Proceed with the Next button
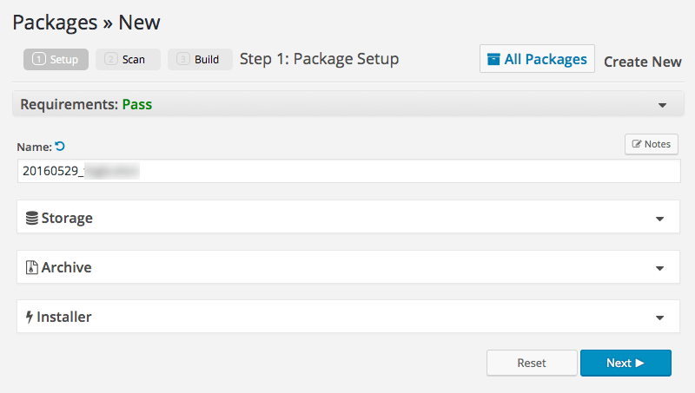 point(625,363)
